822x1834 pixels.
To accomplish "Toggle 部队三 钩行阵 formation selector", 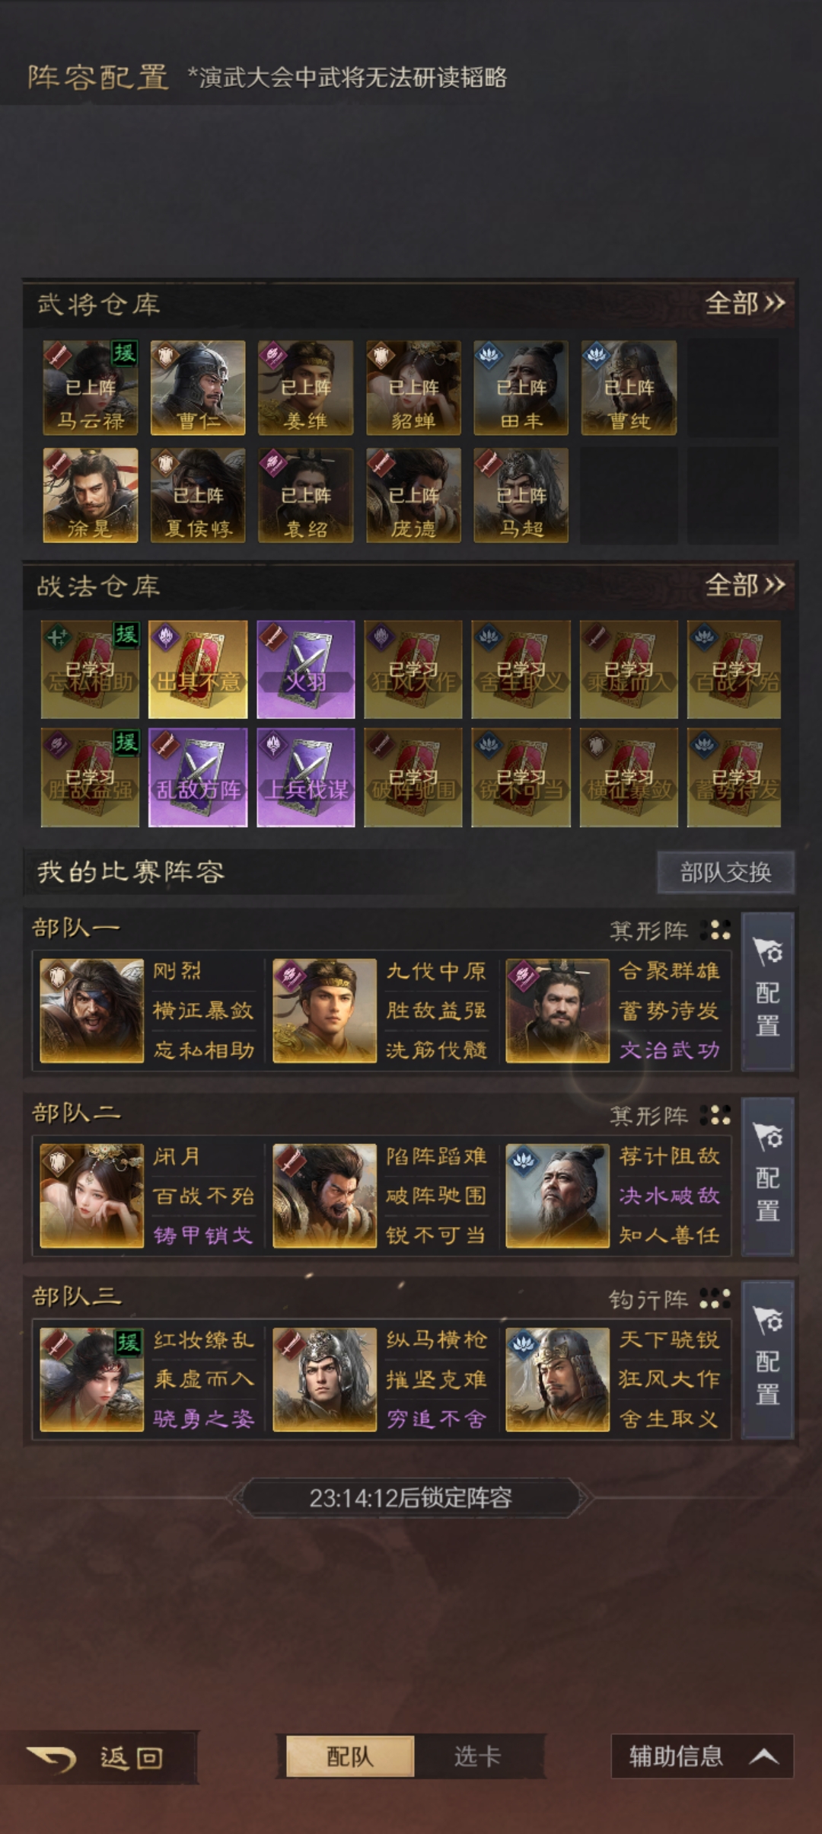I will pos(670,1299).
